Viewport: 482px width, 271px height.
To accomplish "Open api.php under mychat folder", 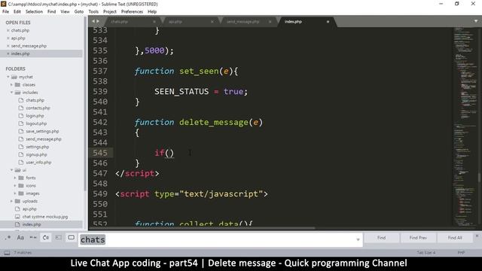I will [29, 209].
